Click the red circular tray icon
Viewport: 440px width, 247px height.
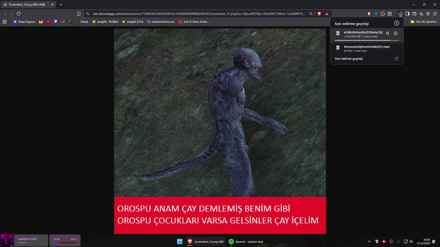coord(384,242)
